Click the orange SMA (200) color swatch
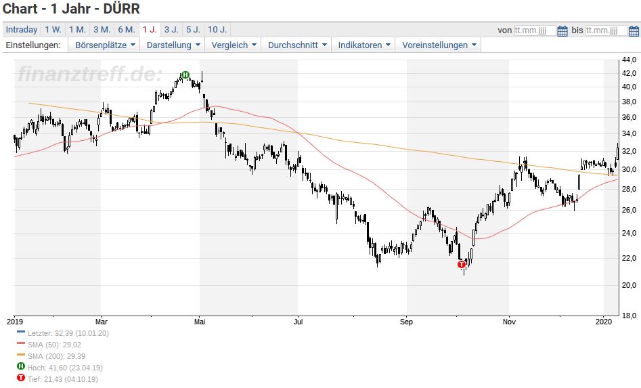The height and width of the screenshot is (388, 641). 21,355
